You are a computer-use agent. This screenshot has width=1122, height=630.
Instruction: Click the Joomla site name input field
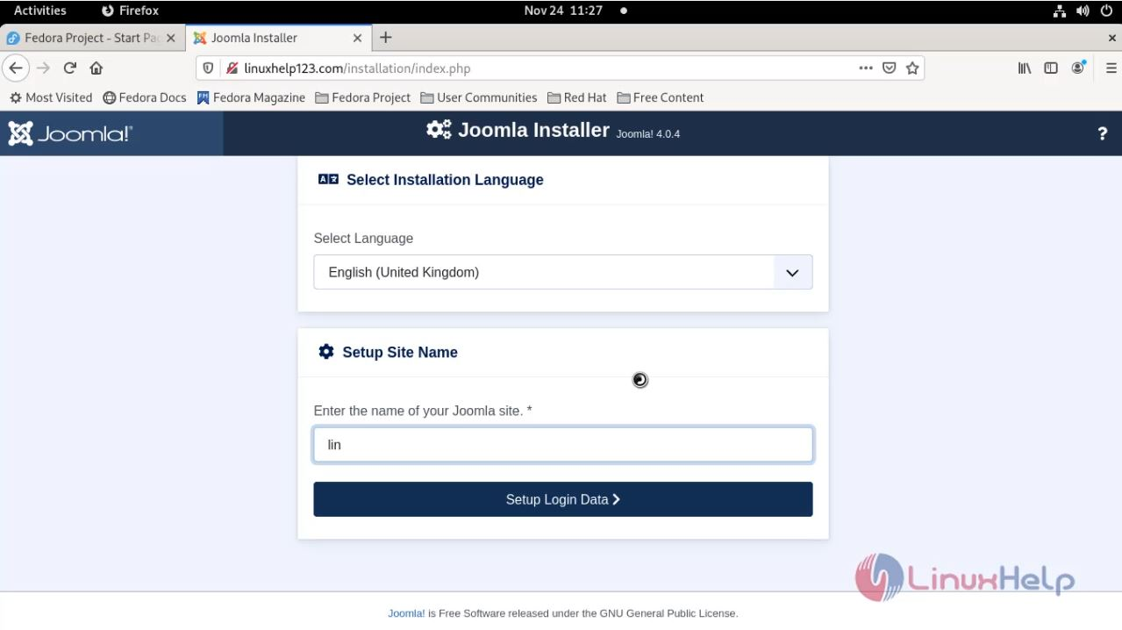563,445
